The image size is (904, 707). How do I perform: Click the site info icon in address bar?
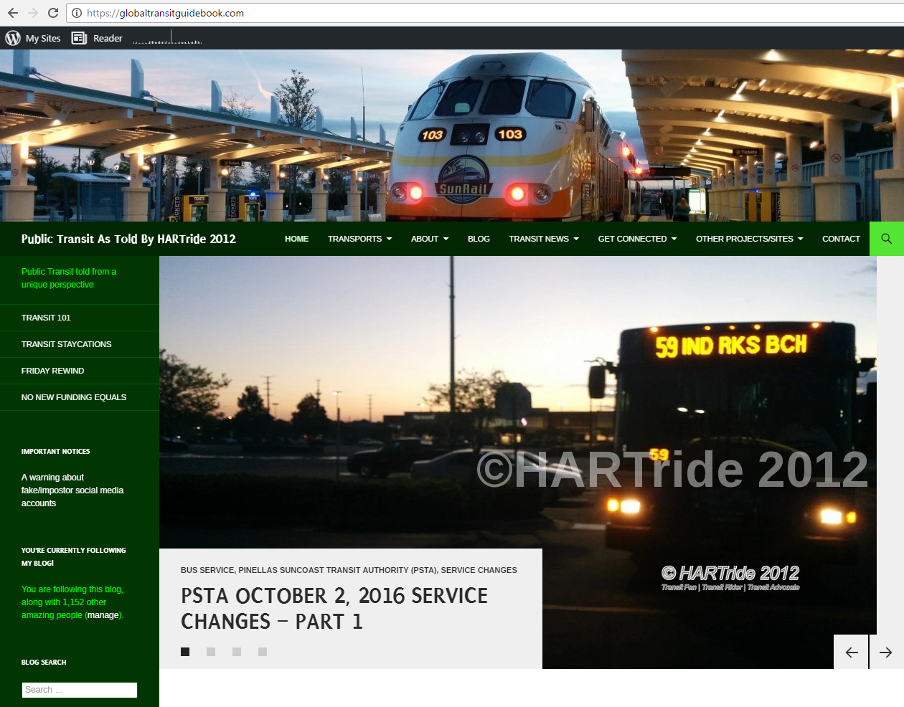(77, 13)
